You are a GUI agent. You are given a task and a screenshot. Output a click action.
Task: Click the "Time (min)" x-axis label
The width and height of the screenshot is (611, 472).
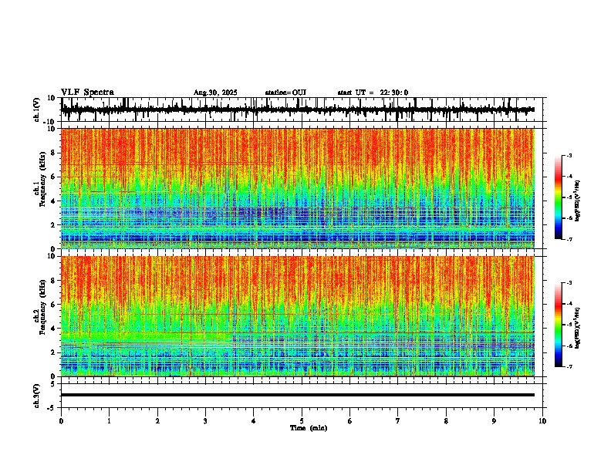(309, 428)
